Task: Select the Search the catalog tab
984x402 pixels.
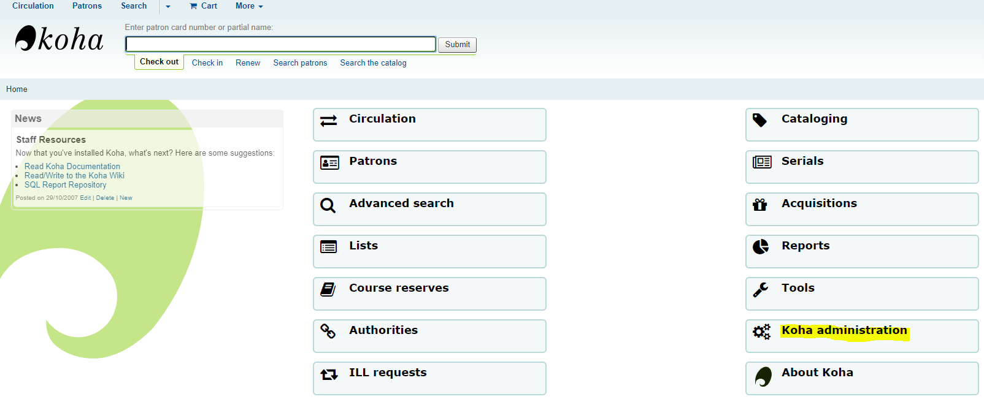Action: click(373, 63)
